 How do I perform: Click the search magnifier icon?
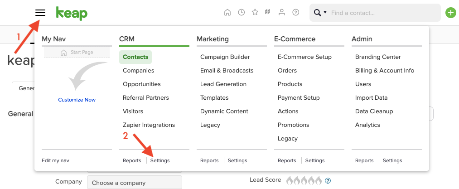click(317, 13)
